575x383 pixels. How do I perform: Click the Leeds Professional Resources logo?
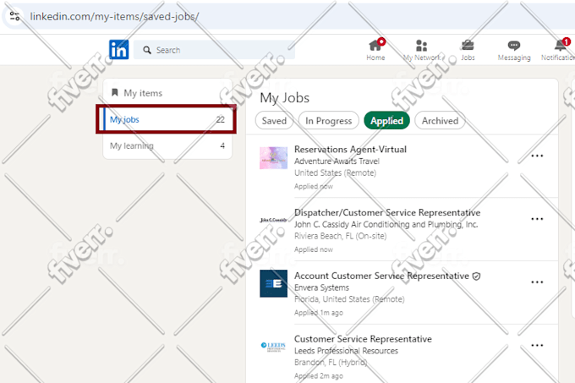[274, 347]
